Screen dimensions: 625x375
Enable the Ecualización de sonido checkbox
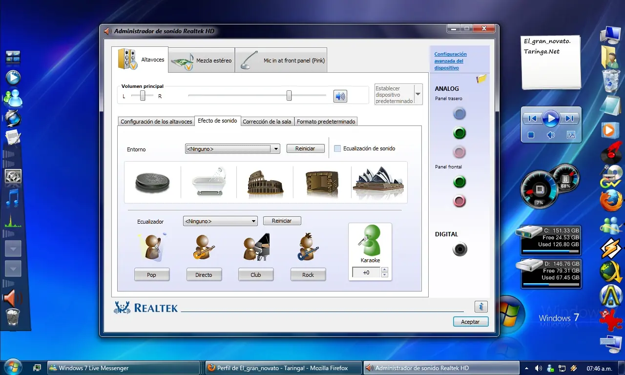point(337,148)
